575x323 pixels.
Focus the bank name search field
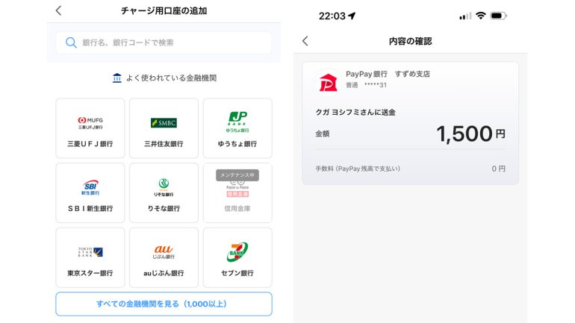(x=164, y=43)
